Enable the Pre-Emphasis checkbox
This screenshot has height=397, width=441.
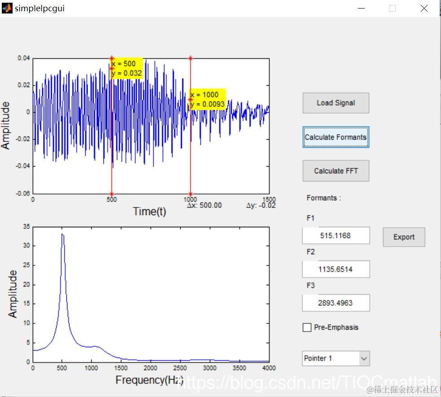[307, 327]
